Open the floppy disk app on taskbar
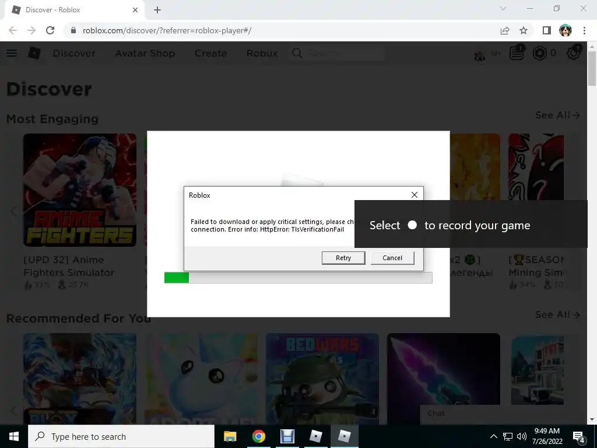The image size is (597, 448). (x=287, y=436)
